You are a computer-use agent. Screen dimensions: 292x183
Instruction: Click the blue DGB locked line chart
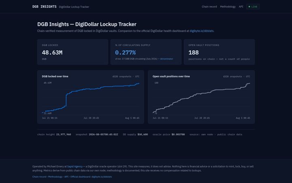point(91,98)
